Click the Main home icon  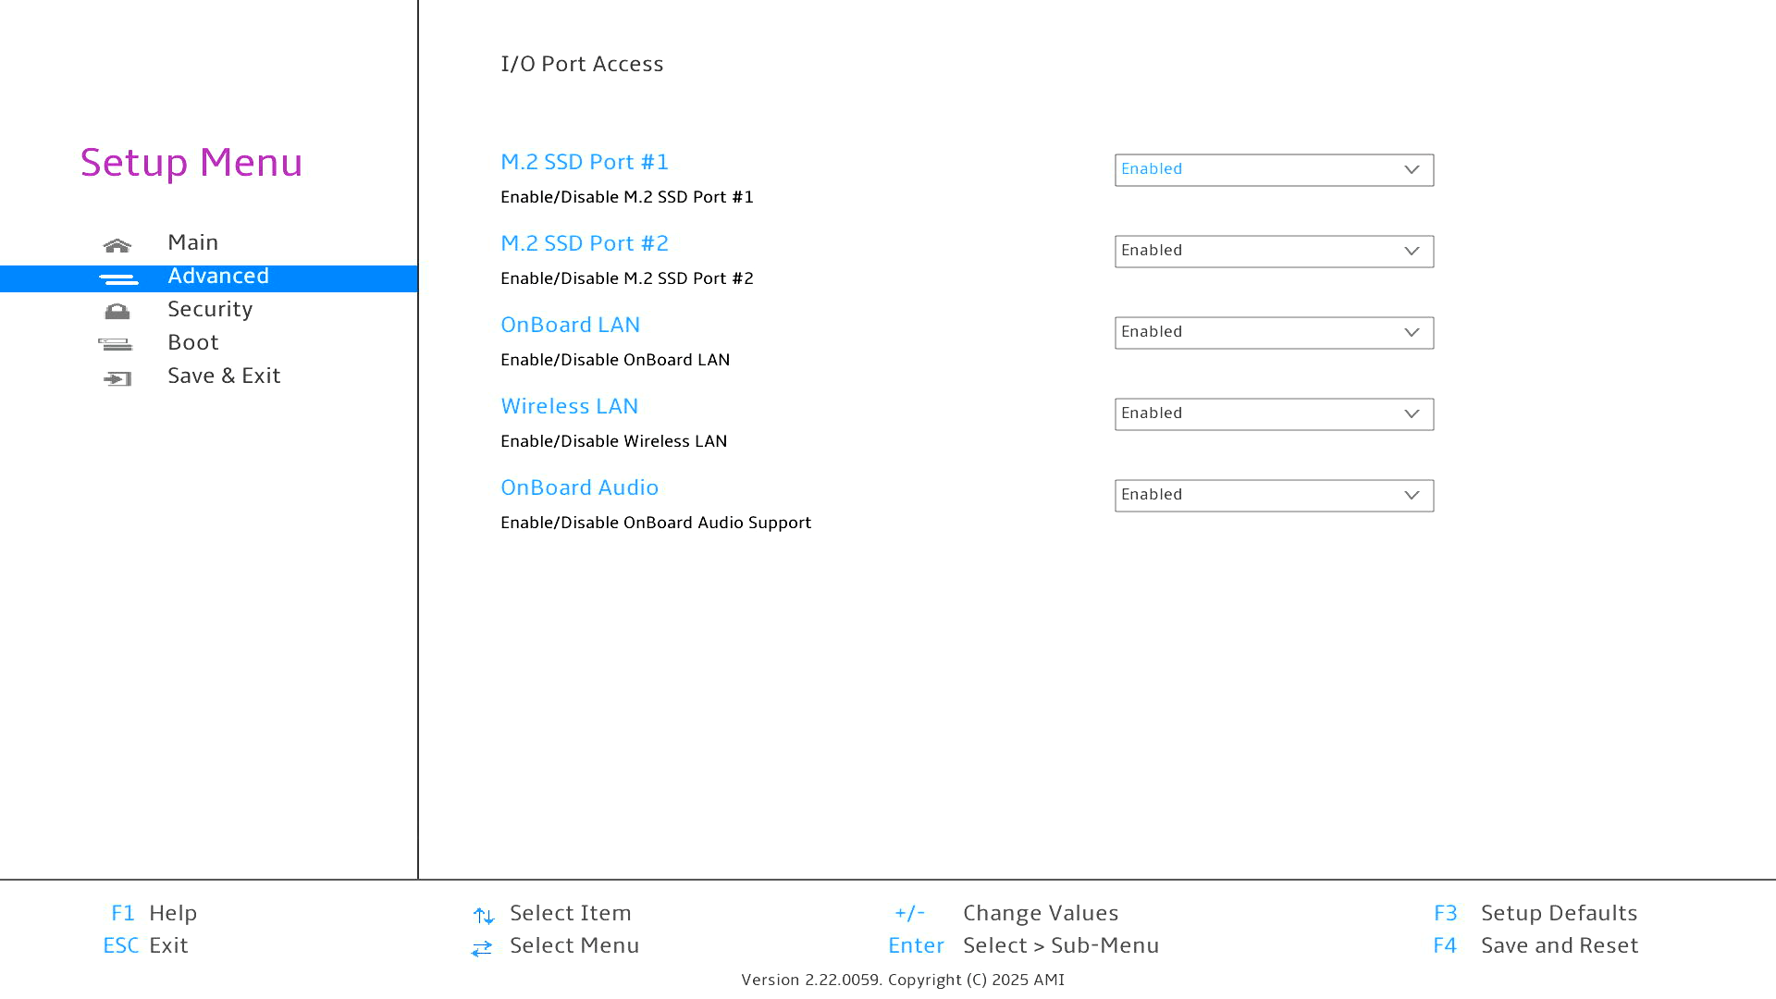(x=117, y=245)
